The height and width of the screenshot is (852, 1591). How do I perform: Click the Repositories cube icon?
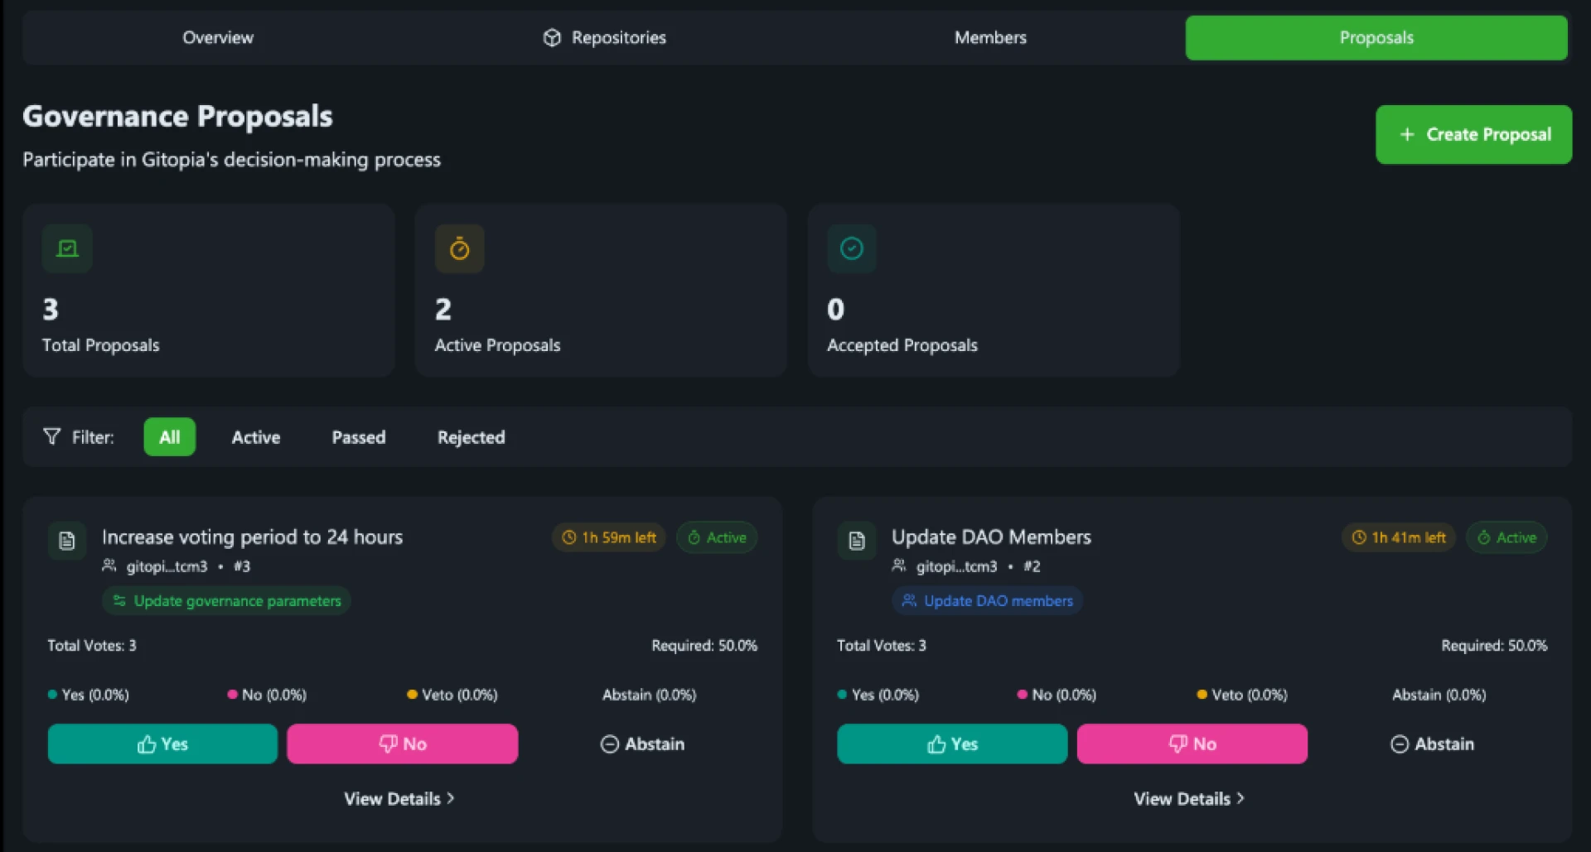pos(552,37)
